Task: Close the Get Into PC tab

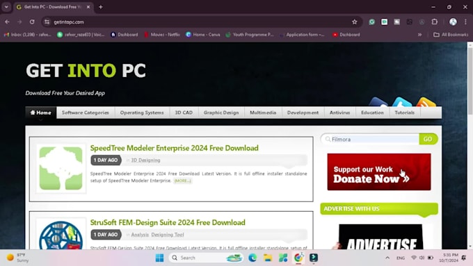Action: tap(88, 7)
